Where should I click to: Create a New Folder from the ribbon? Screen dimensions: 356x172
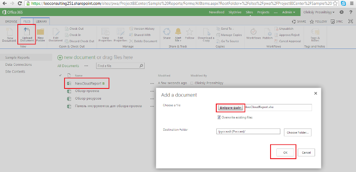pyautogui.click(x=40, y=35)
